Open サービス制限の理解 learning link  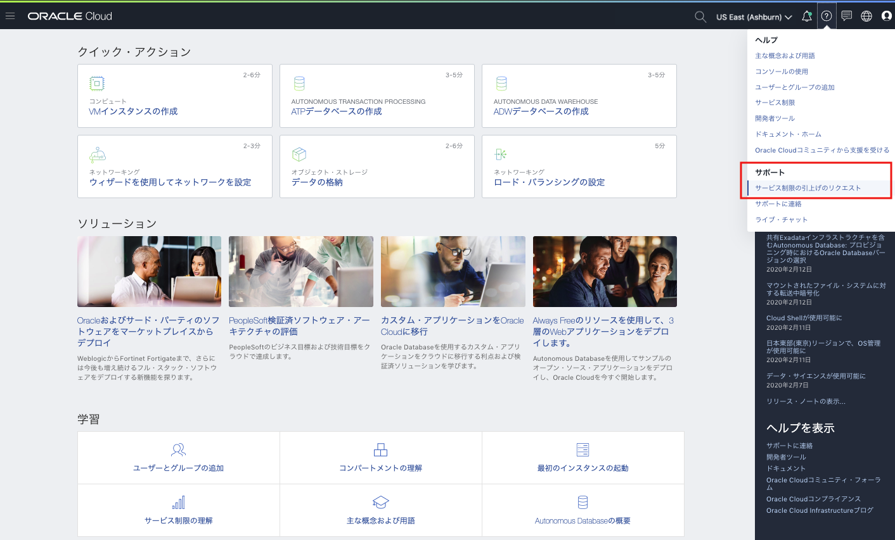pos(179,521)
